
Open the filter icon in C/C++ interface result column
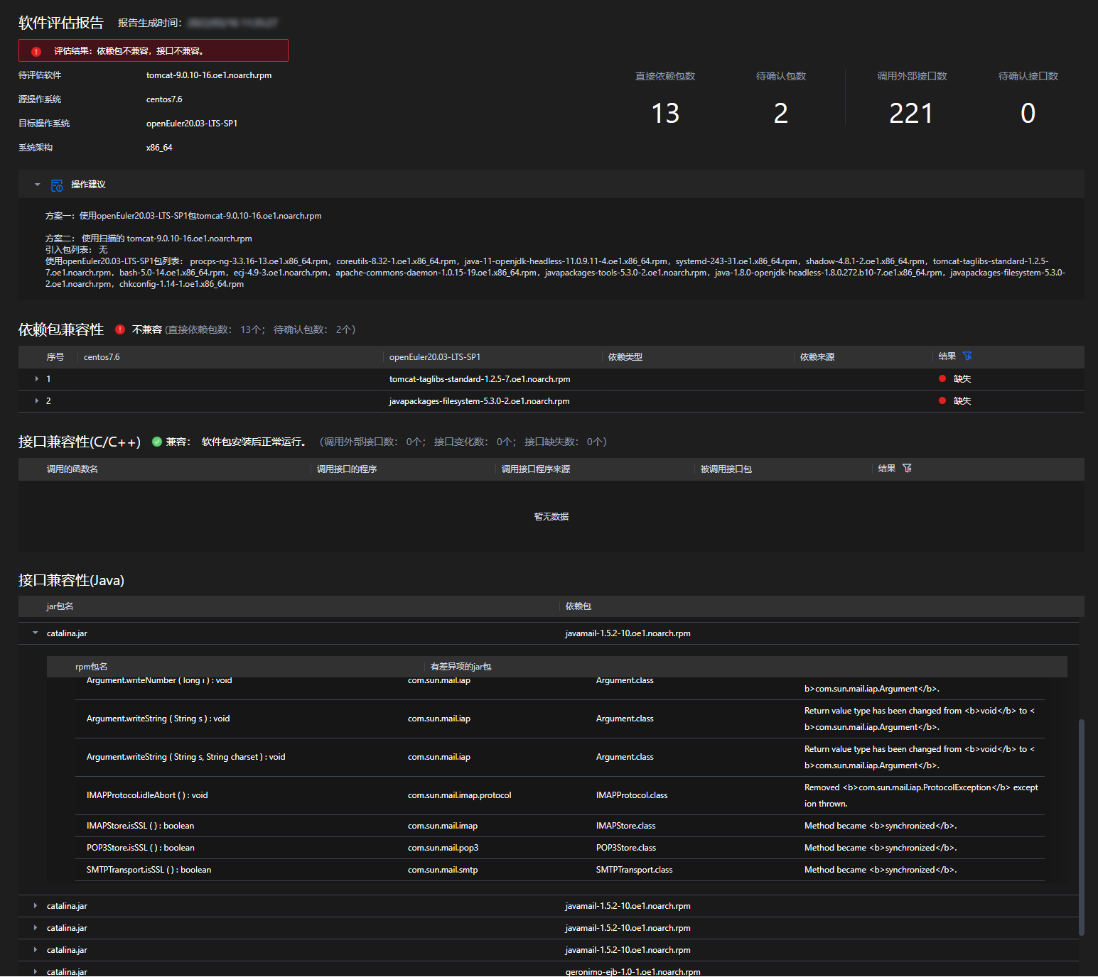pos(907,469)
